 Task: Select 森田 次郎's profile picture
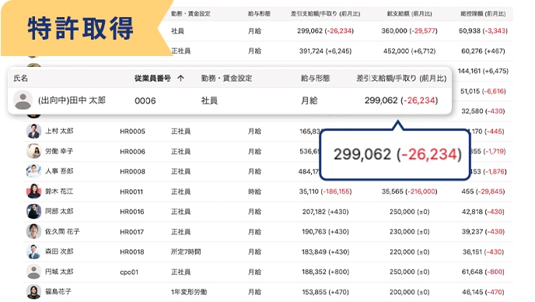(33, 251)
